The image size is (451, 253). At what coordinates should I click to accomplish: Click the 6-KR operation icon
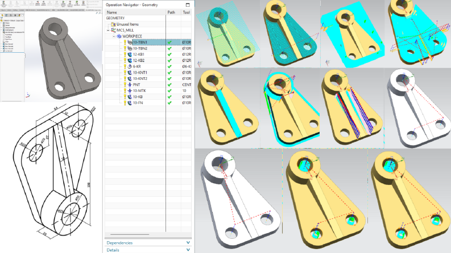[130, 66]
